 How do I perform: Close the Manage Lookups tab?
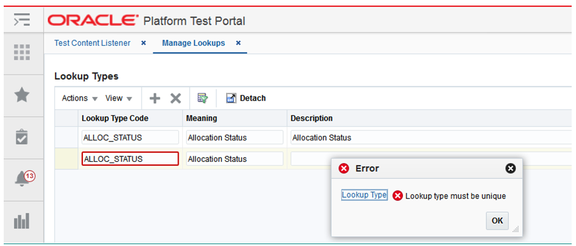(x=238, y=43)
